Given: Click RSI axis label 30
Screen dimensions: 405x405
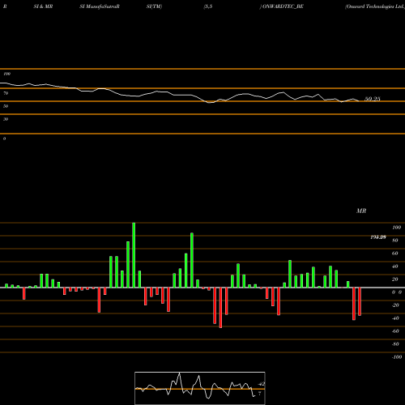Looking at the screenshot, I should tap(6, 119).
